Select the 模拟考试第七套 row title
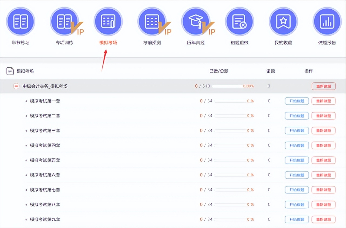Viewport: 346px width, 228px height. pos(45,190)
